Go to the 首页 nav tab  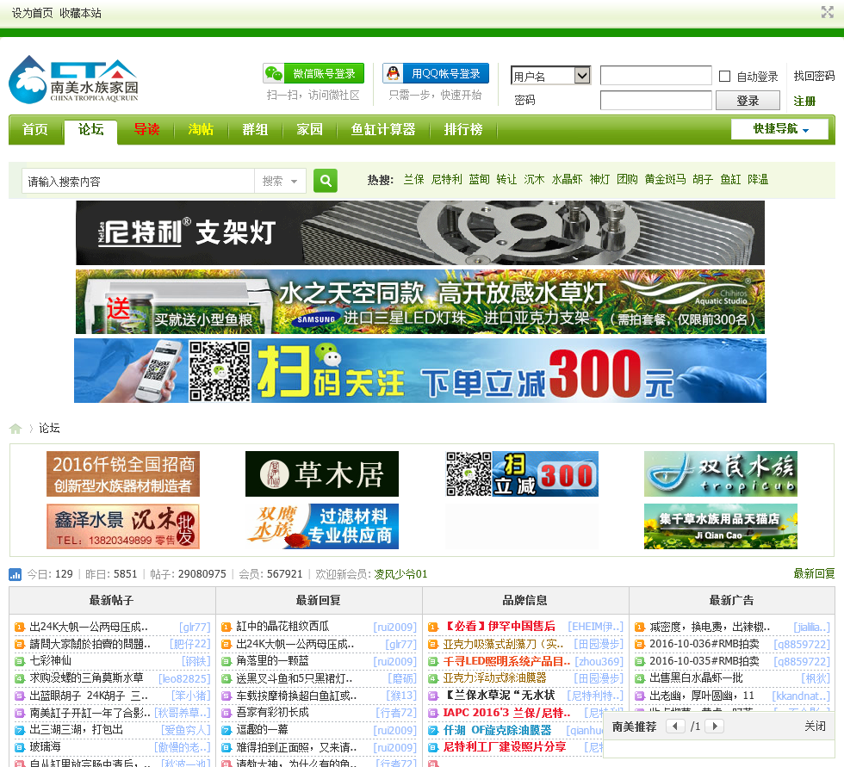(35, 130)
